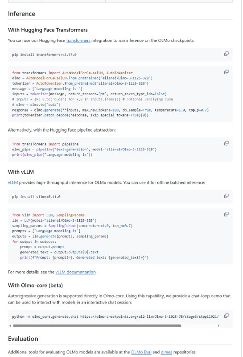Copy the pip install transformers command
This screenshot has width=243, height=357.
[226, 54]
